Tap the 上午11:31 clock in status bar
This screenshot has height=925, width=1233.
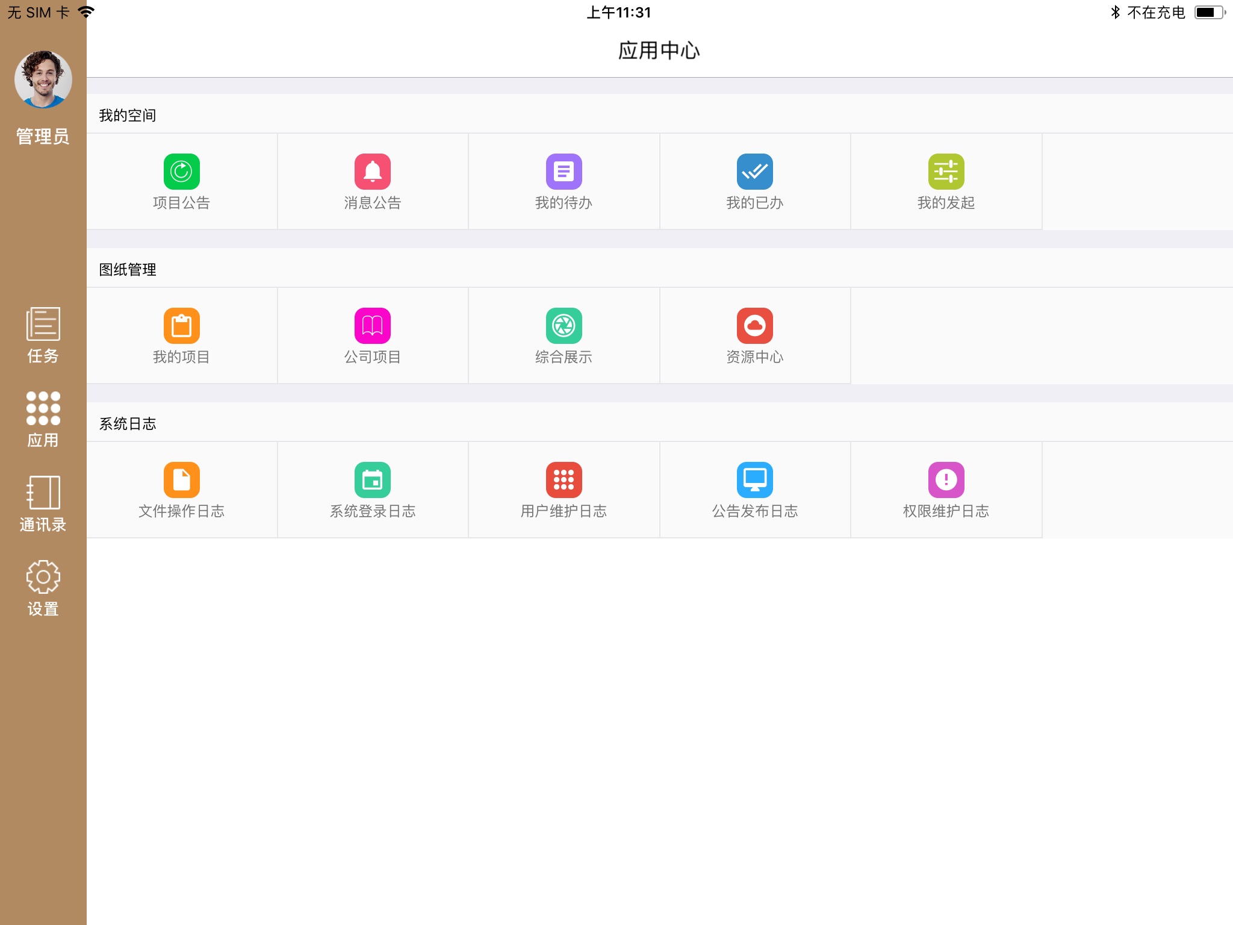point(619,12)
